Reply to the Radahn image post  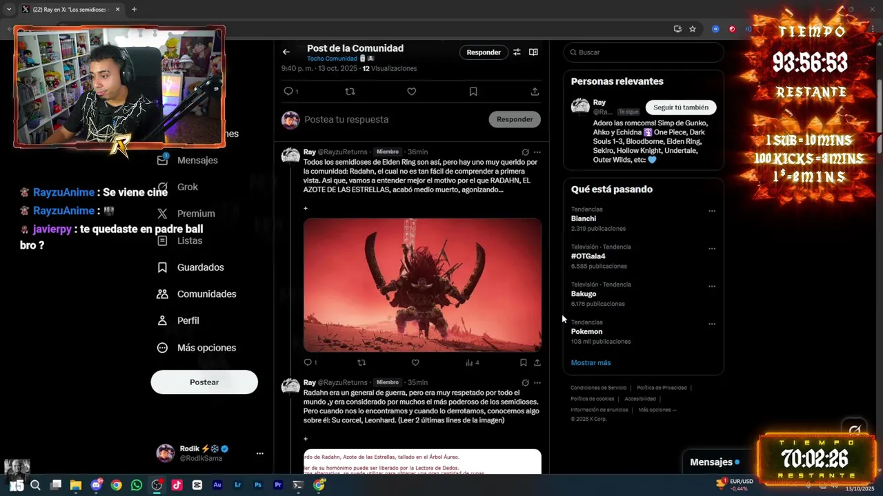308,362
